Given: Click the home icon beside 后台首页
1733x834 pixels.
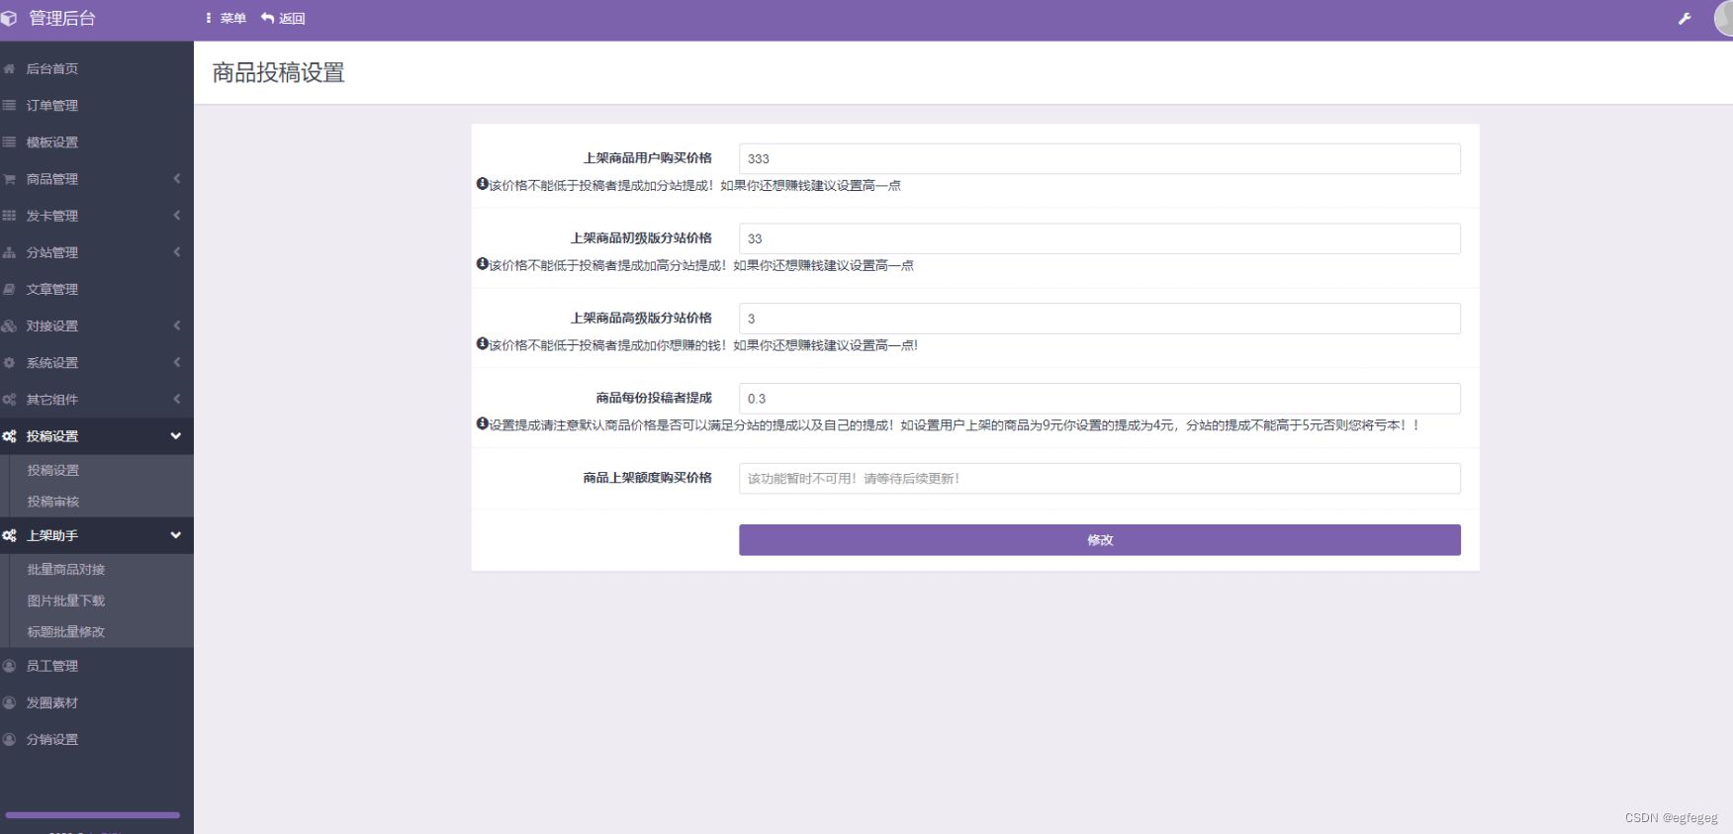Looking at the screenshot, I should click(x=9, y=69).
